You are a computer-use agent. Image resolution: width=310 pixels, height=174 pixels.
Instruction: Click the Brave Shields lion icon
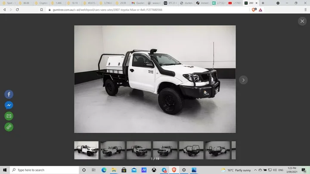tap(253, 9)
